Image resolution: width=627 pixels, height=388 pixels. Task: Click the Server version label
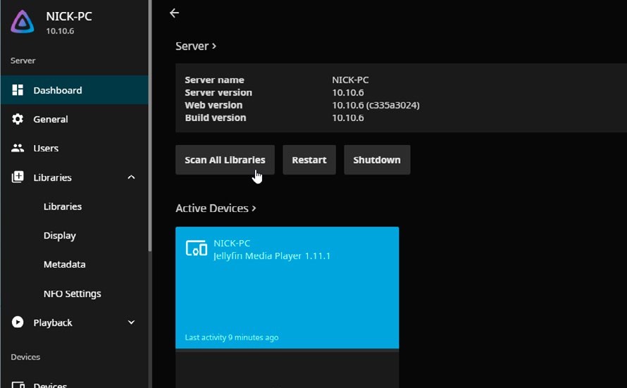pos(218,92)
